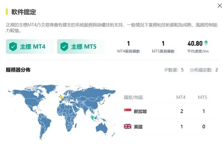The height and width of the screenshot is (147, 223).
Task: Select the 英國 country name
Action: [138, 127]
